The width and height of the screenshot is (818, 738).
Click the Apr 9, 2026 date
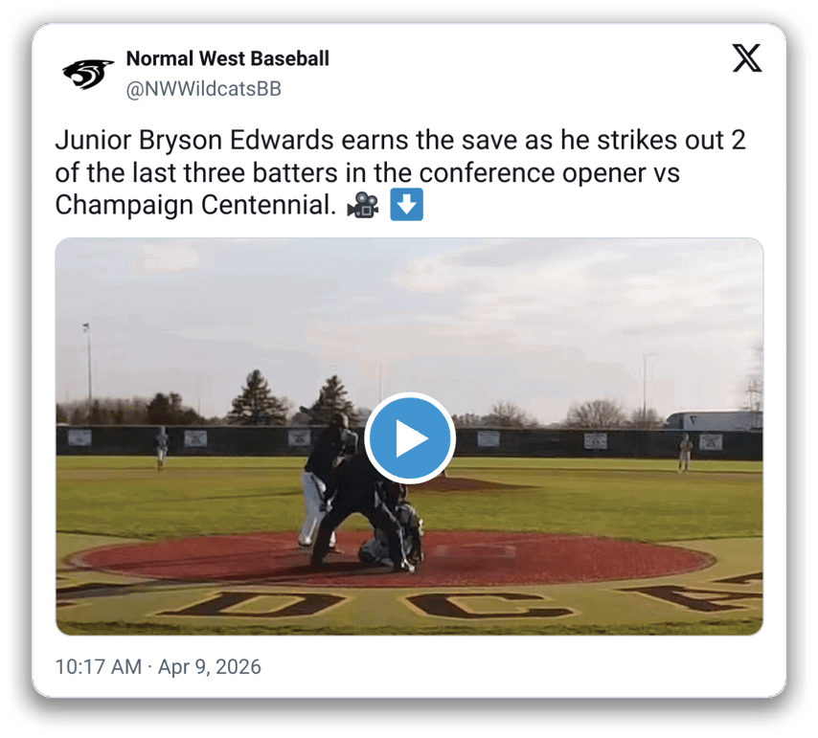point(209,666)
